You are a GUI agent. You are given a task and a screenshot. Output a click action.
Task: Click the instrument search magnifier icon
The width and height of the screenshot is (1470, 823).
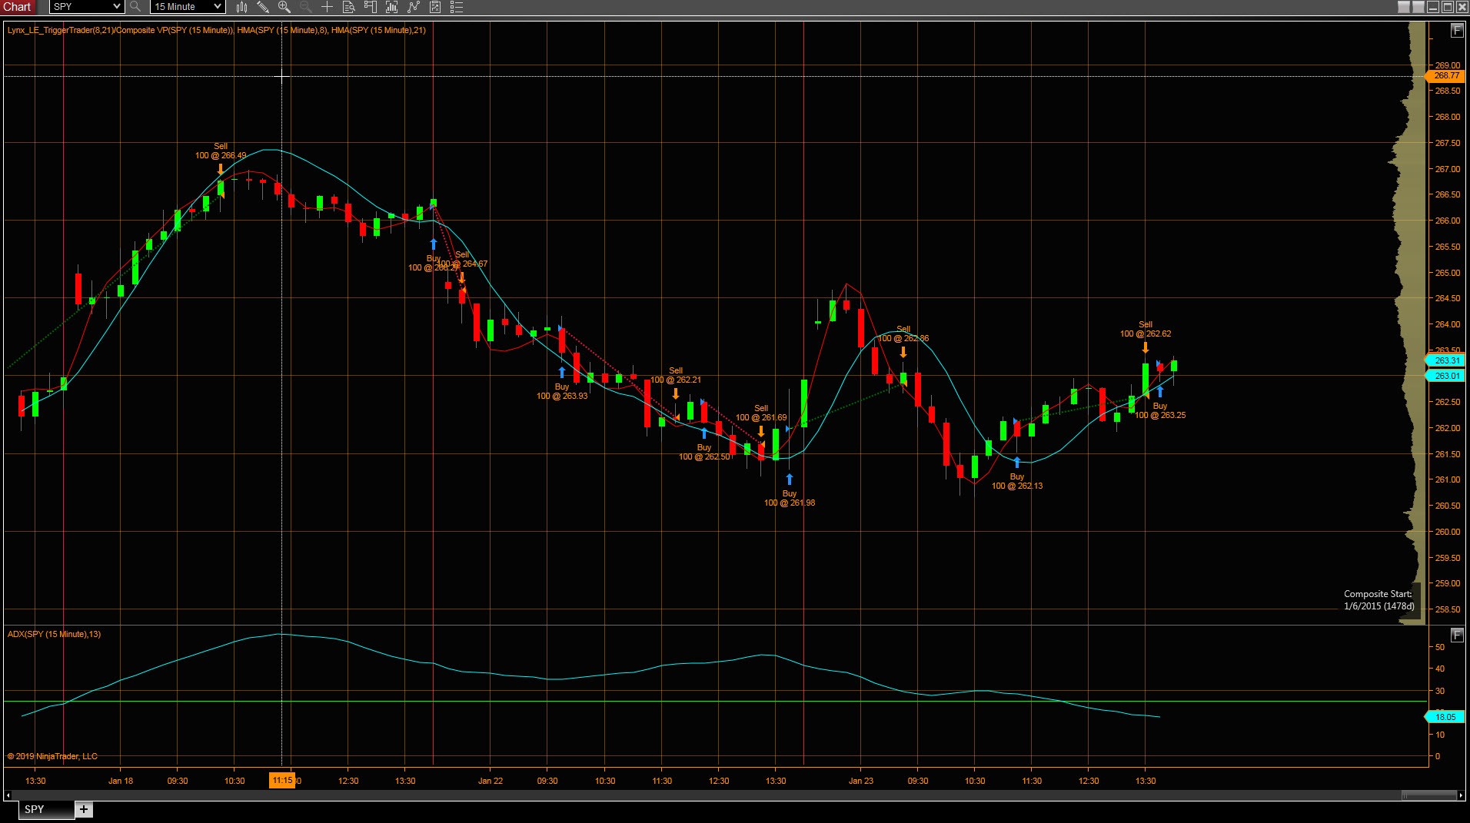click(x=135, y=7)
